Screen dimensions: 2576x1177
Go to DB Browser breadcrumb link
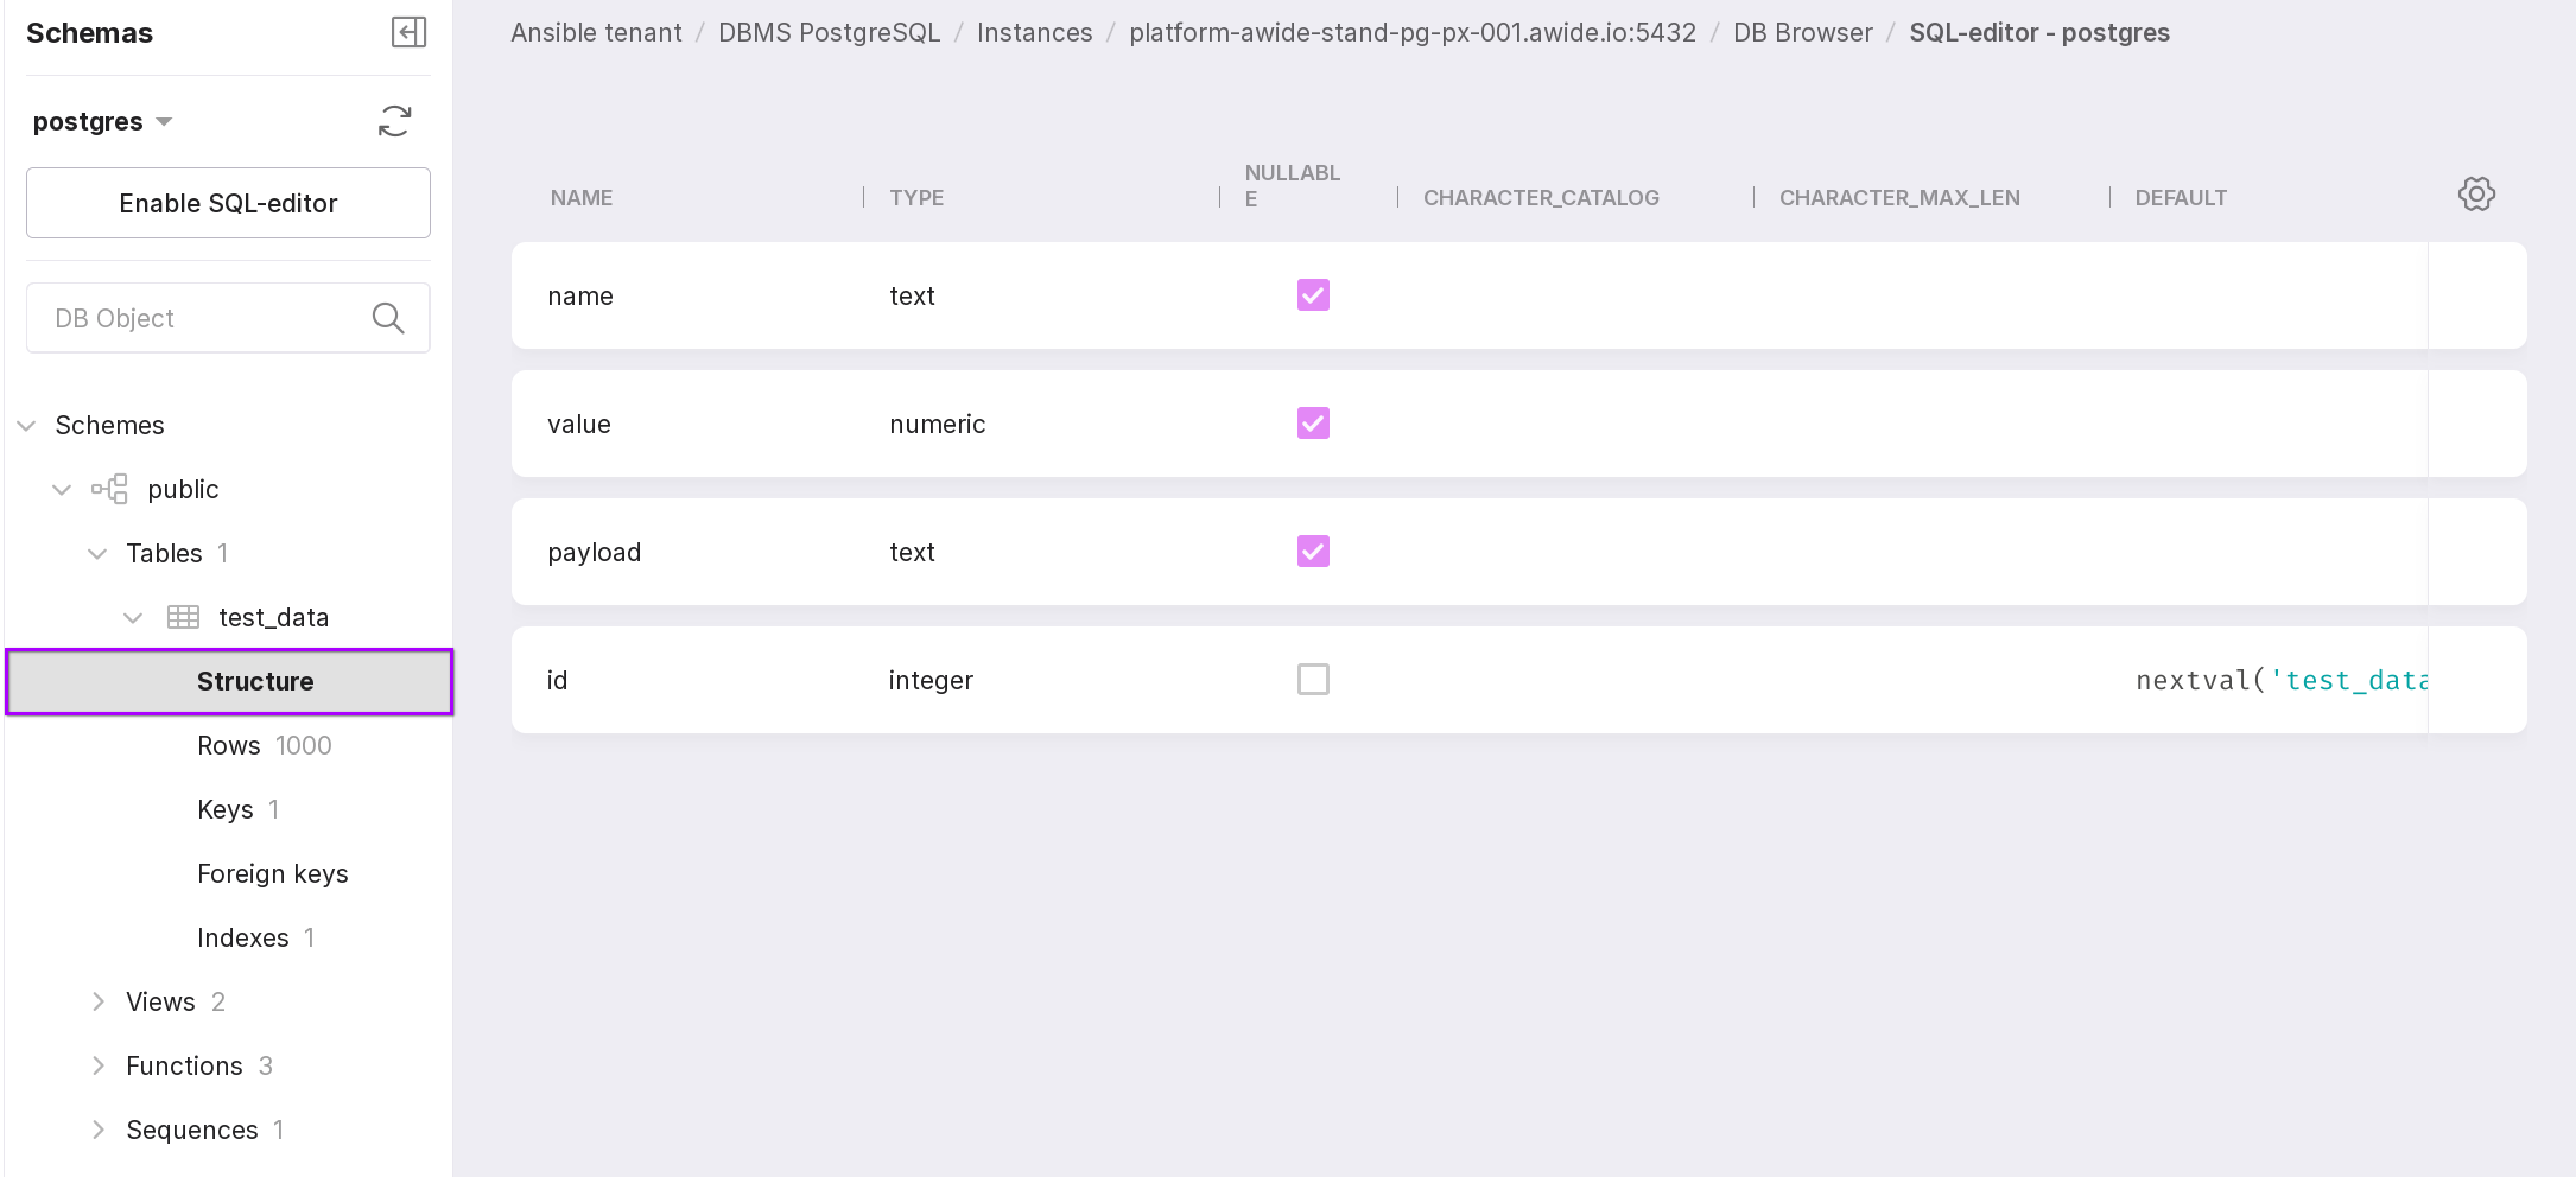coord(1802,33)
